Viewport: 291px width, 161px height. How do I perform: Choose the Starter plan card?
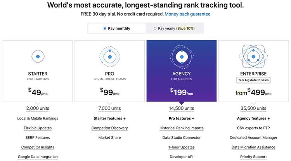(38, 71)
